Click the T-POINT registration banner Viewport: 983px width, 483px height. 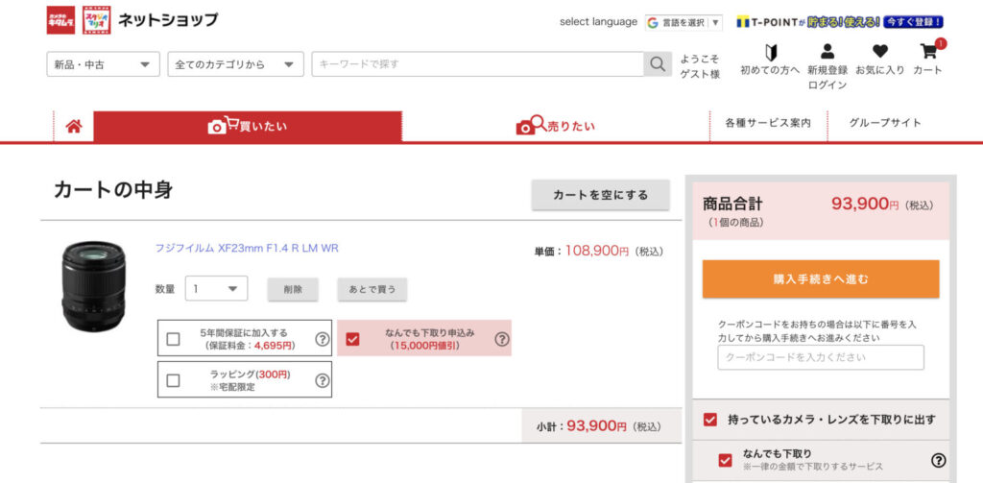pos(840,22)
